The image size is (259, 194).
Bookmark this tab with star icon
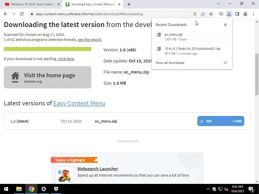pyautogui.click(x=211, y=14)
